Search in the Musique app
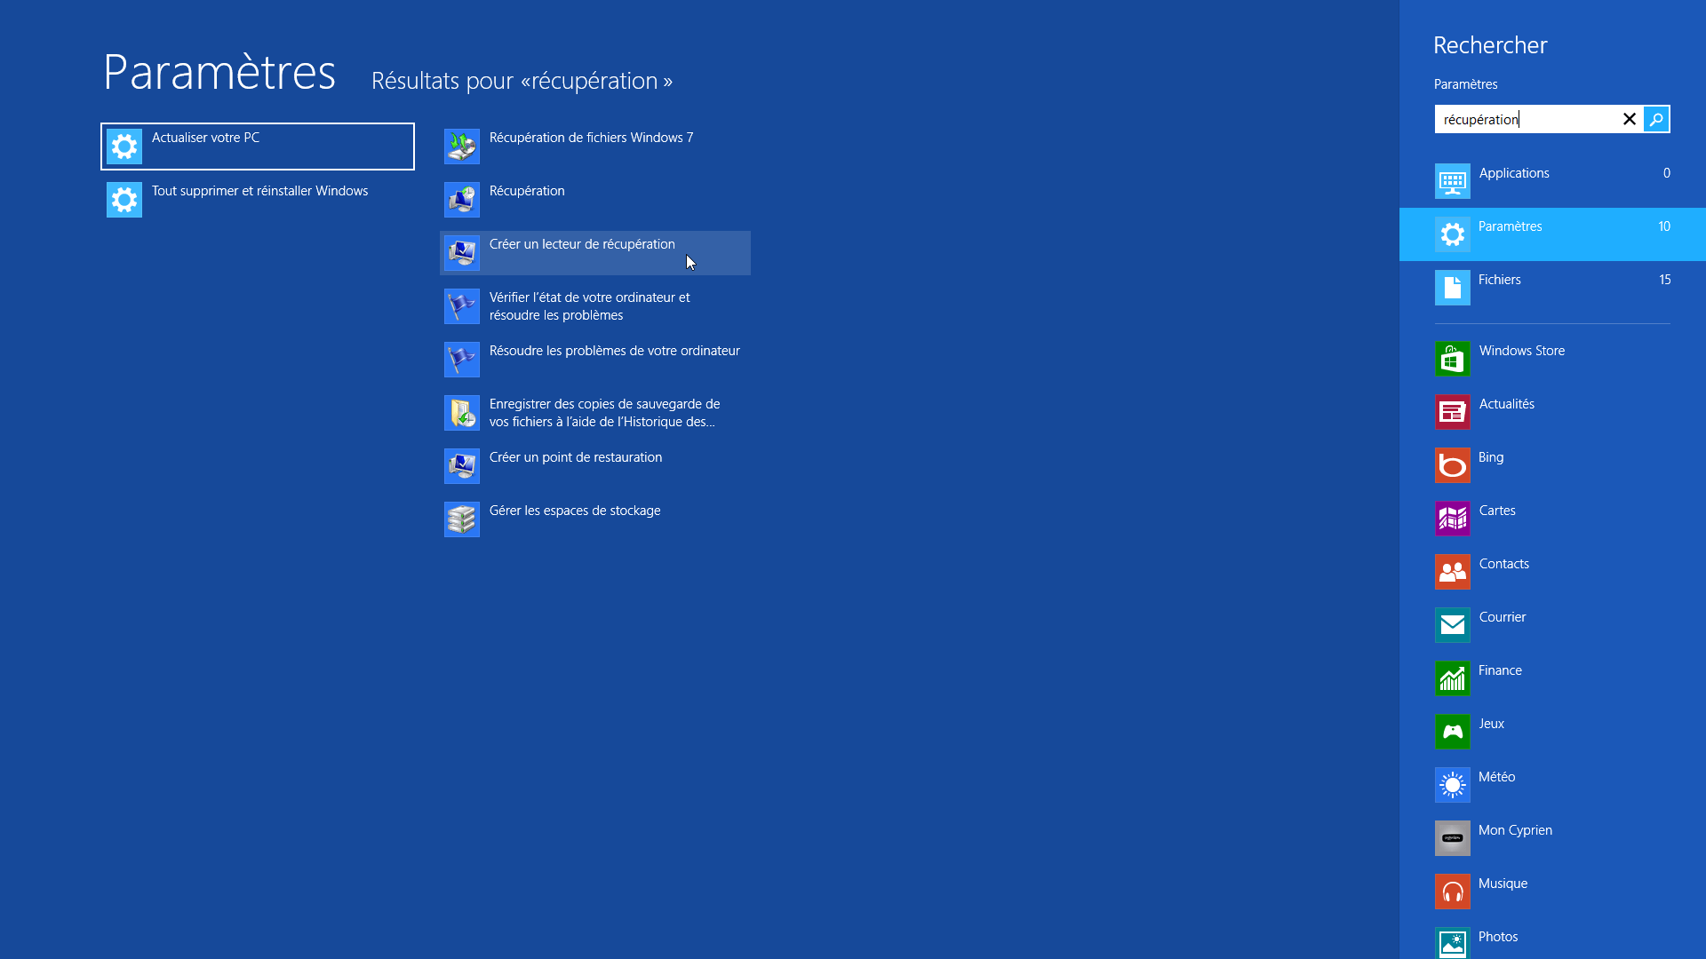Viewport: 1706px width, 959px height. pos(1552,892)
